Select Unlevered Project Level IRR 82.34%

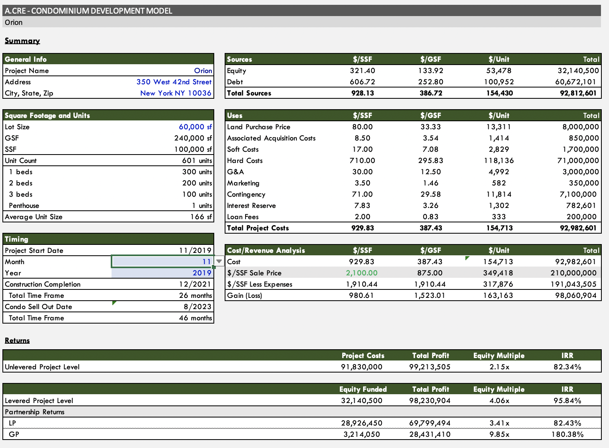pyautogui.click(x=567, y=367)
